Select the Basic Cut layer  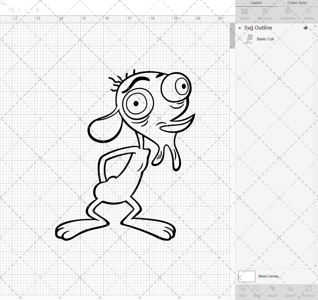tap(265, 39)
